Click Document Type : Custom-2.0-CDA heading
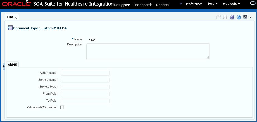The height and width of the screenshot is (122, 257). 40,28
